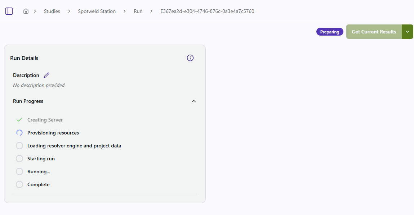Click 'Loading resolver engine and project data'
This screenshot has width=414, height=215.
coord(74,146)
